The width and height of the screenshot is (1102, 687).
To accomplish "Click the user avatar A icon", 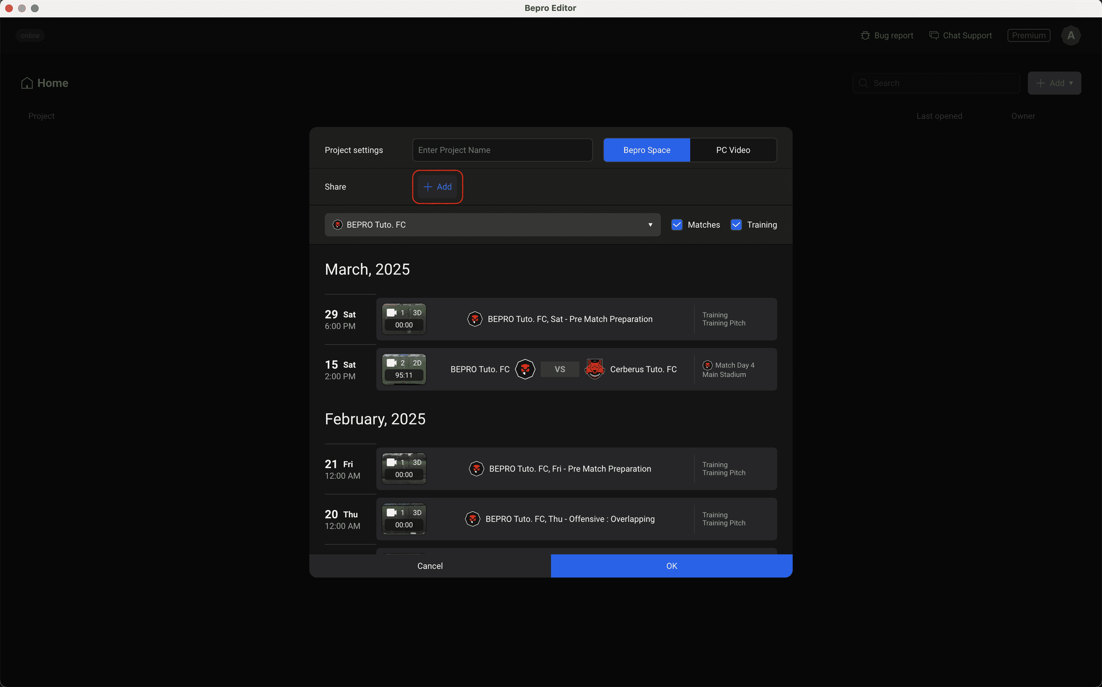I will click(x=1071, y=35).
